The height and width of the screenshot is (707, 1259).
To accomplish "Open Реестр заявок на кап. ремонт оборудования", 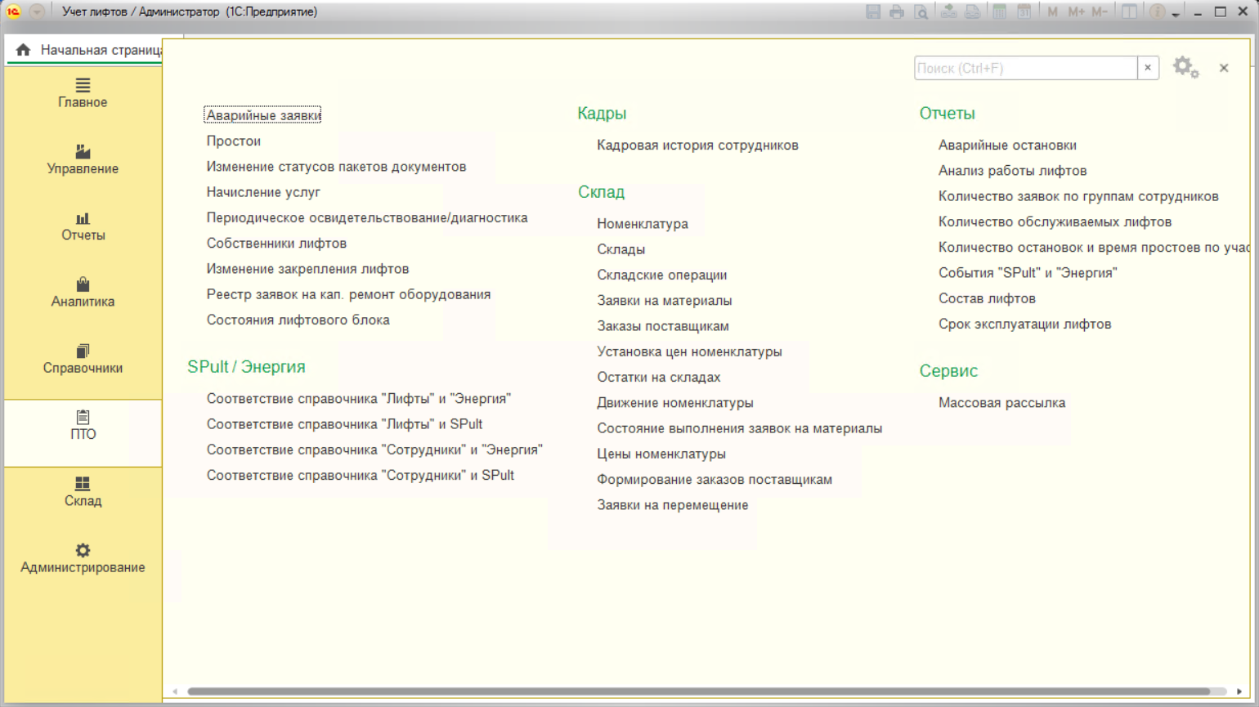I will click(x=348, y=294).
